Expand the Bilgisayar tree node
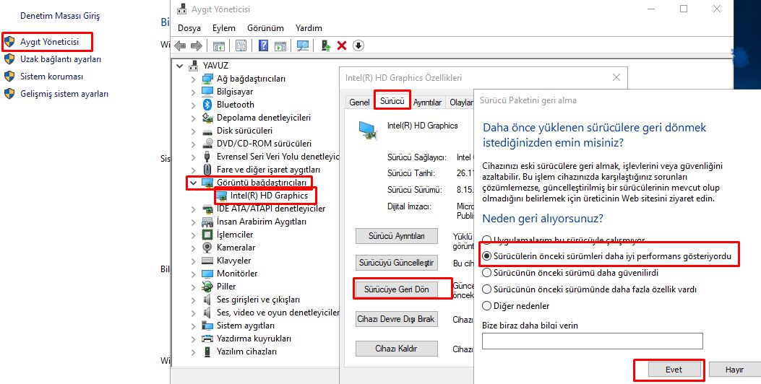This screenshot has width=761, height=384. [x=194, y=92]
